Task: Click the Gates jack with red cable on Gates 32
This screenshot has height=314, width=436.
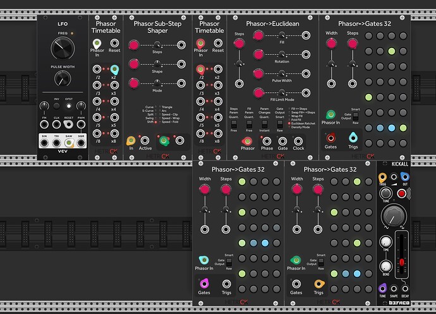Action: point(330,138)
